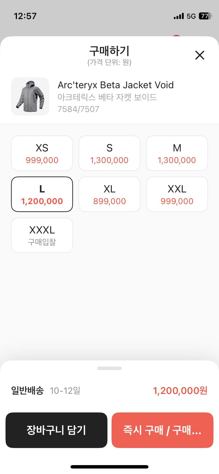This screenshot has width=219, height=474.
Task: Tap the 5G network indicator
Action: pyautogui.click(x=191, y=16)
